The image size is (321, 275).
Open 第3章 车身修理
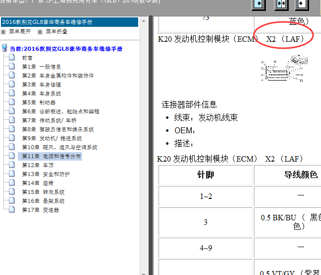[42, 85]
